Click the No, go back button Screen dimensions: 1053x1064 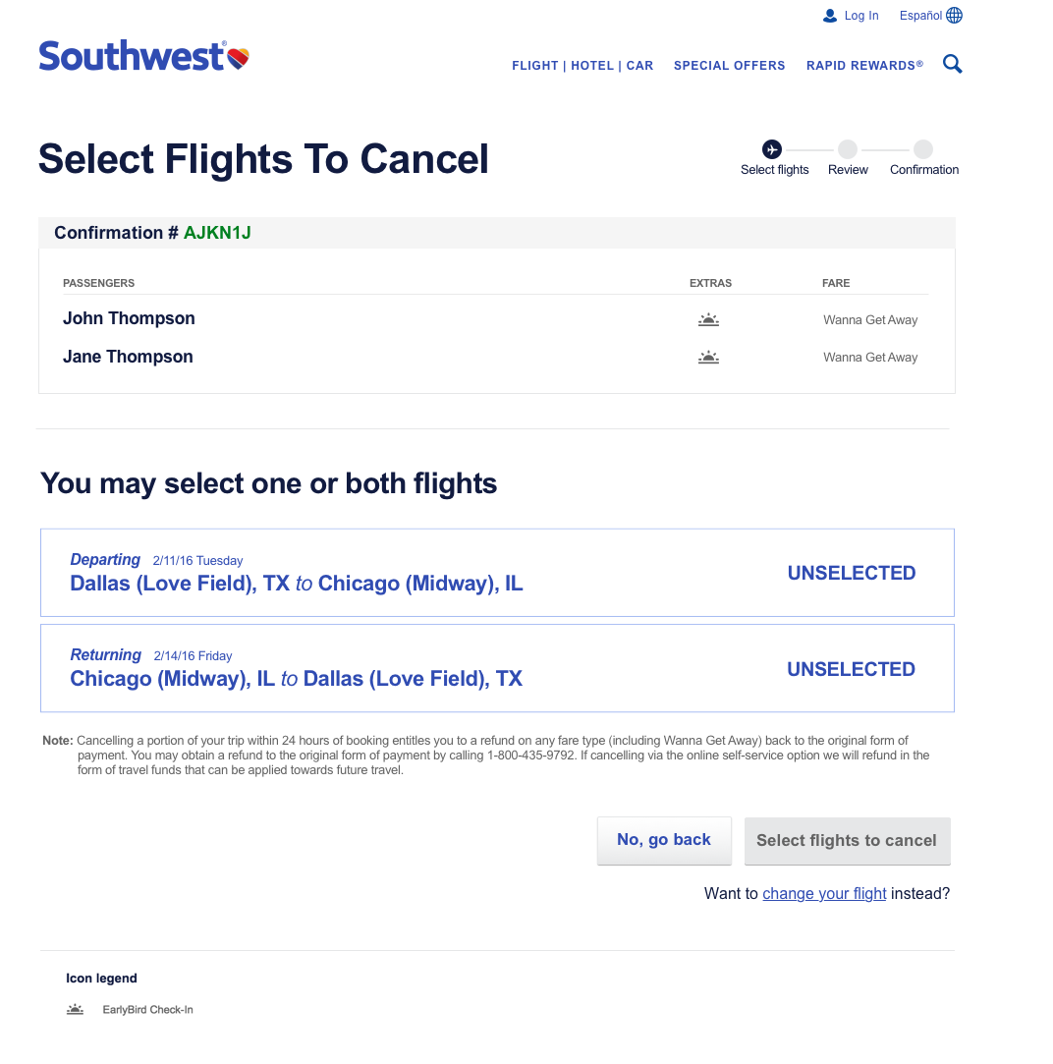[664, 840]
